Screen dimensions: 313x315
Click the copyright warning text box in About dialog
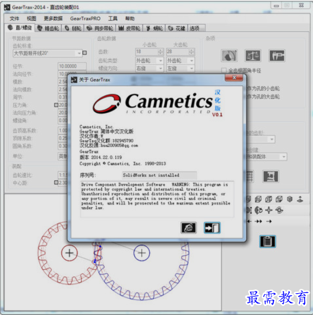point(157,199)
